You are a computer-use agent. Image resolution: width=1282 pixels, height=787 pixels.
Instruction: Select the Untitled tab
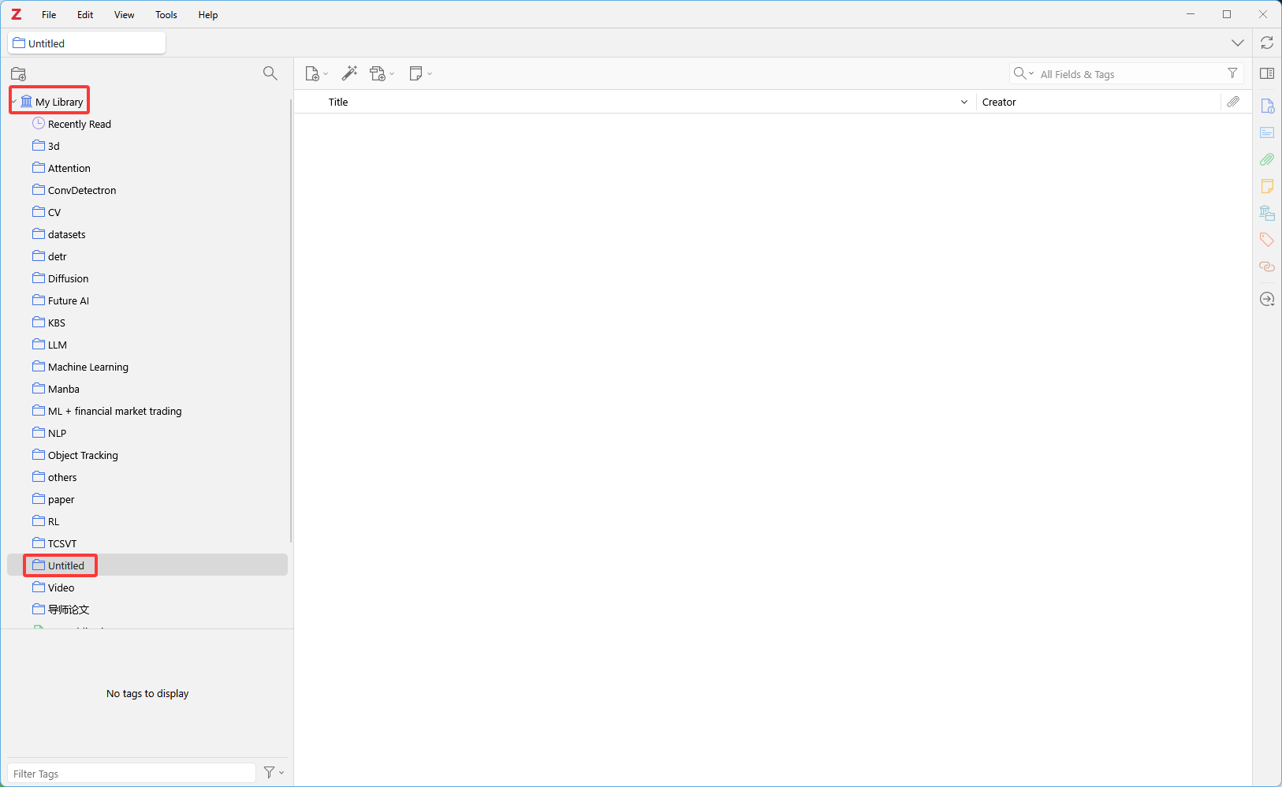point(87,43)
